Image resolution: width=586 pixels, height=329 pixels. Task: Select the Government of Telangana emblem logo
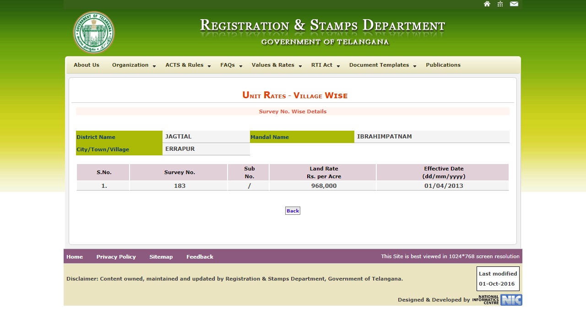tap(93, 32)
